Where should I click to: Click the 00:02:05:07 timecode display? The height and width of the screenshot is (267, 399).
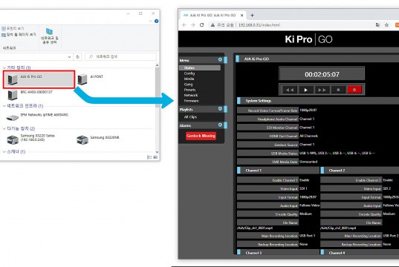click(322, 74)
